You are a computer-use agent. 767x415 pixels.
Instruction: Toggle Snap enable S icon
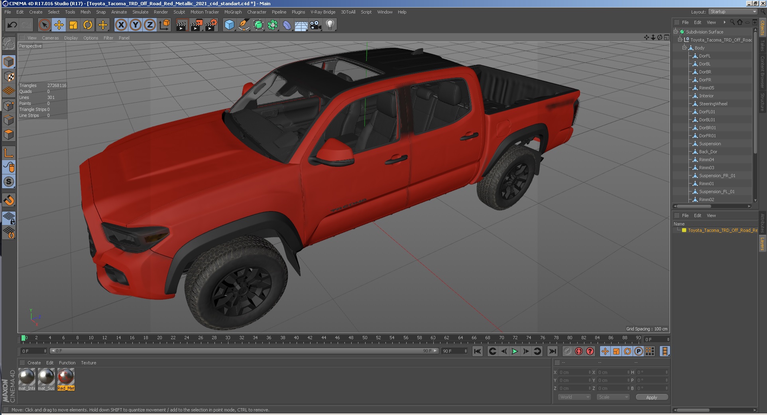pyautogui.click(x=9, y=182)
